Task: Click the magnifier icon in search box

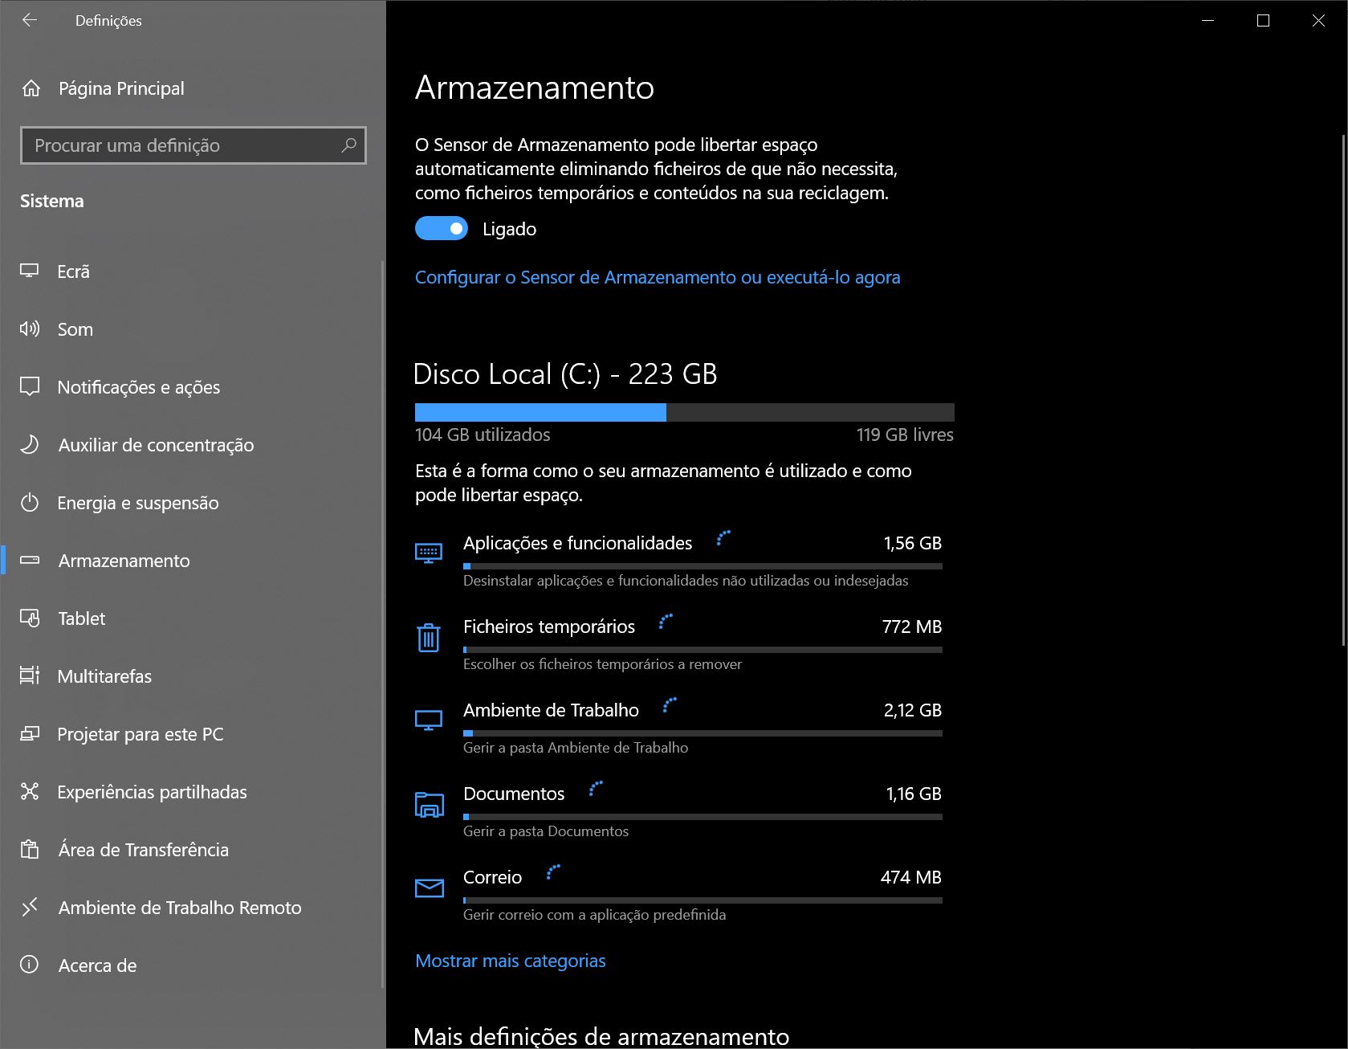Action: (x=348, y=145)
